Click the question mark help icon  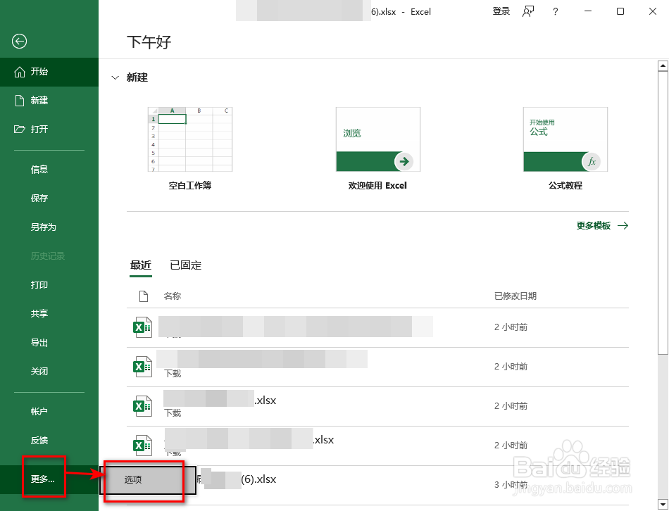(x=555, y=11)
